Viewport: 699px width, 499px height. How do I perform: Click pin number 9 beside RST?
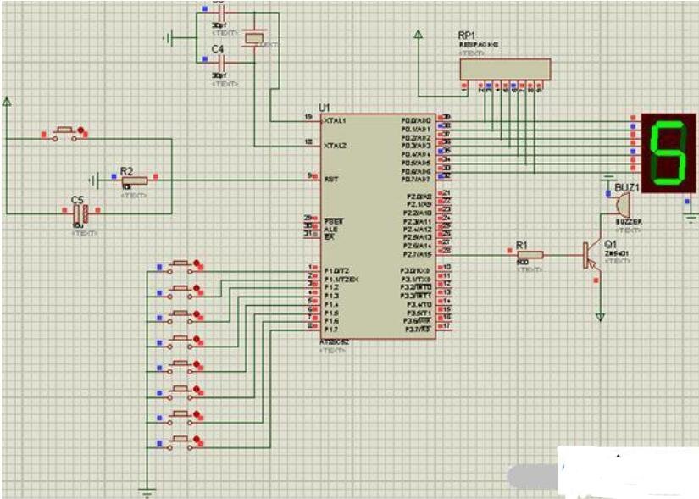pyautogui.click(x=310, y=175)
